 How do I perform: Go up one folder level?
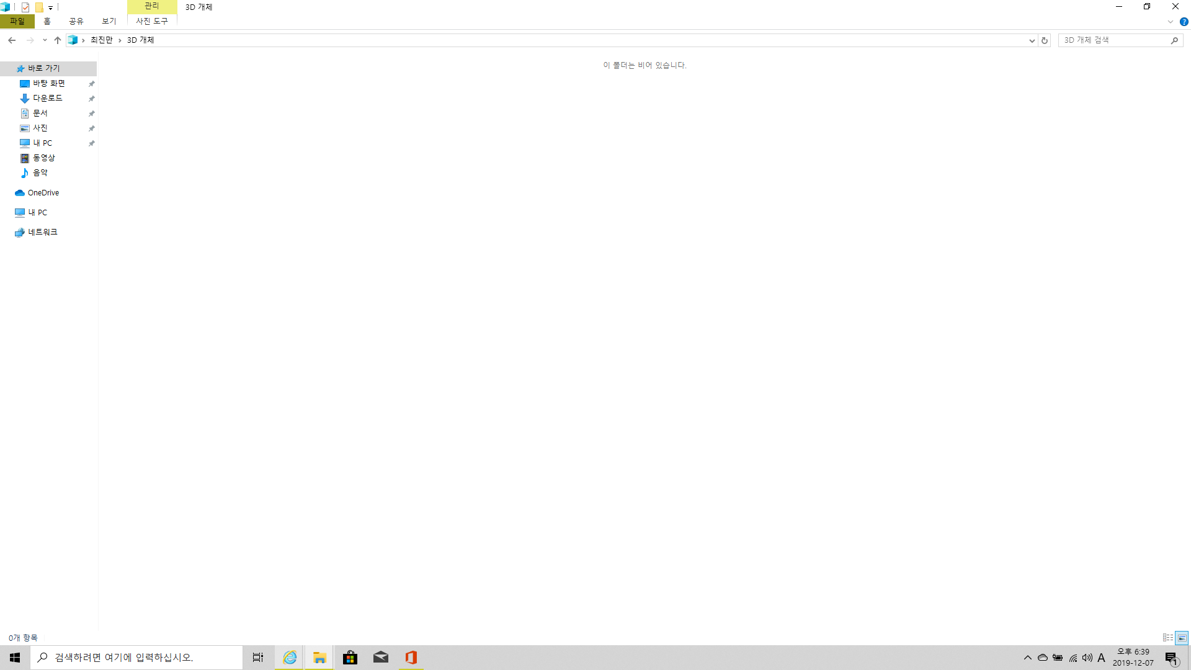tap(58, 40)
